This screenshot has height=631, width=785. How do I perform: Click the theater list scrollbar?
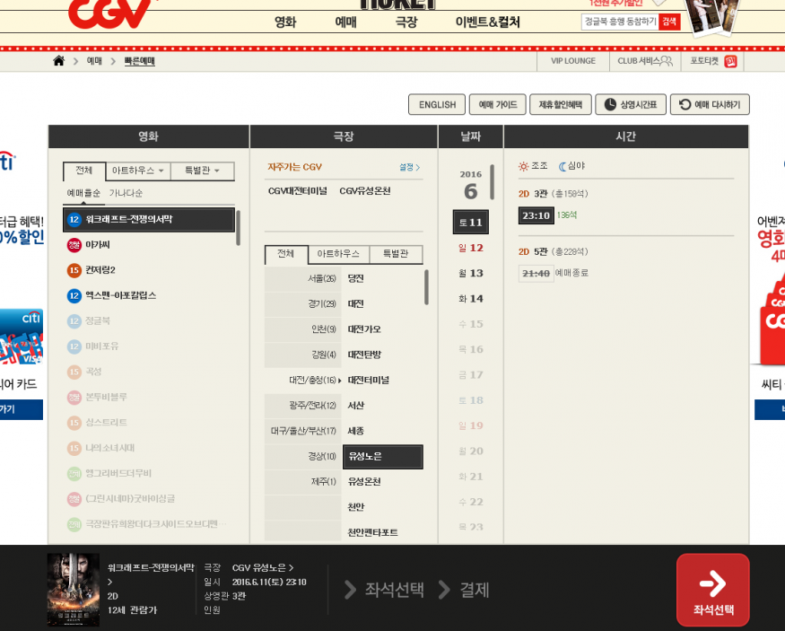point(426,287)
